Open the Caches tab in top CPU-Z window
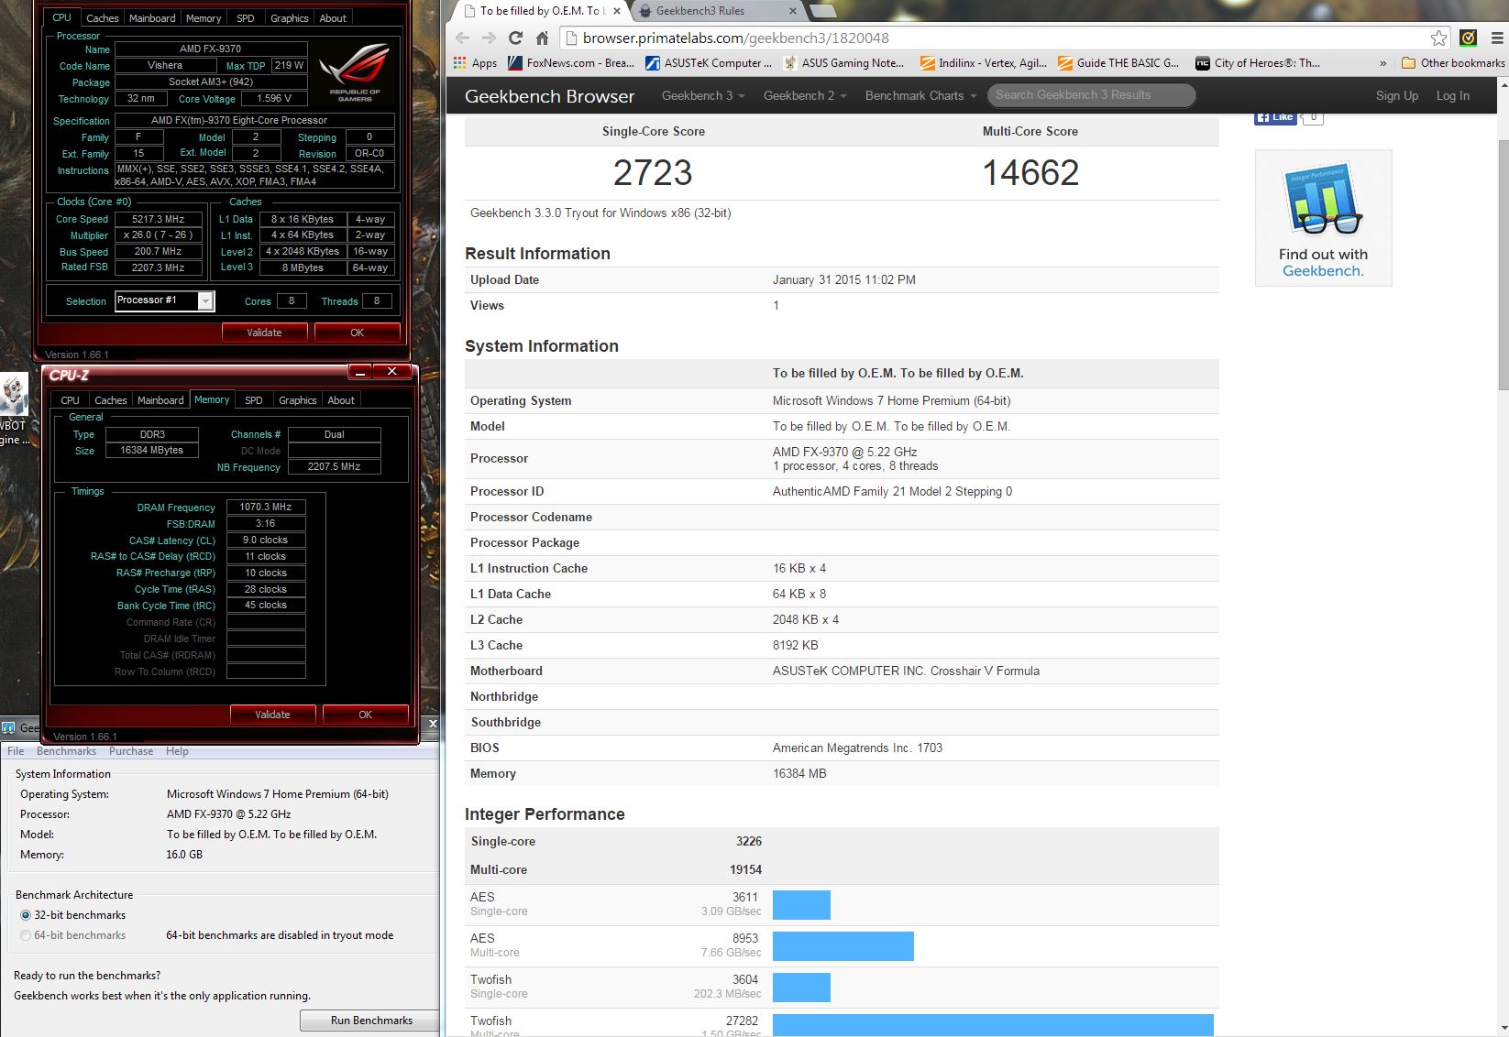This screenshot has height=1037, width=1509. point(103,17)
